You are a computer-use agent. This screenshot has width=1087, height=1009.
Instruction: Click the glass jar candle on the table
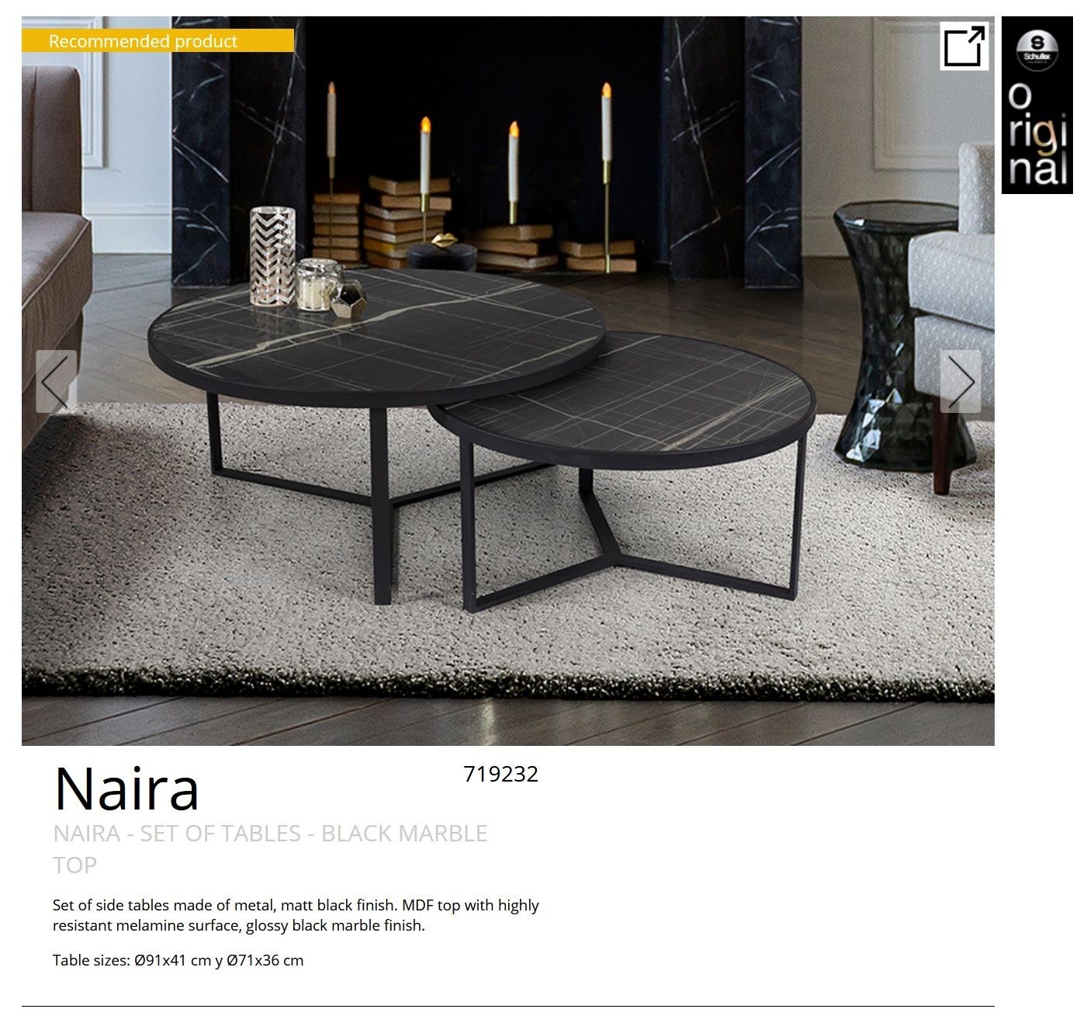319,284
